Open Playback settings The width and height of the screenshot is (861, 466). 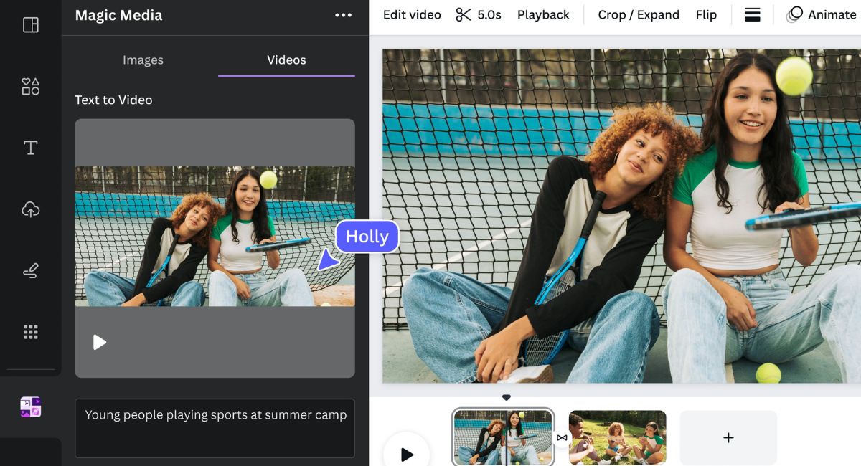(543, 14)
